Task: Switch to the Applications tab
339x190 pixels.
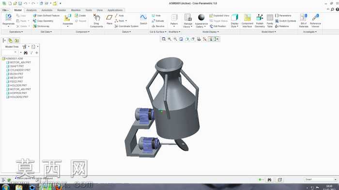Action: (115, 10)
